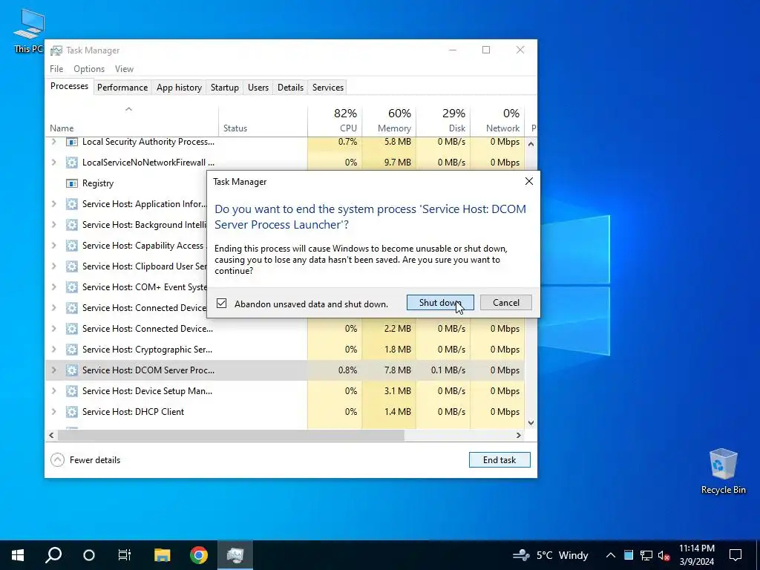Open the Action Center notifications icon
The width and height of the screenshot is (760, 570).
[736, 555]
